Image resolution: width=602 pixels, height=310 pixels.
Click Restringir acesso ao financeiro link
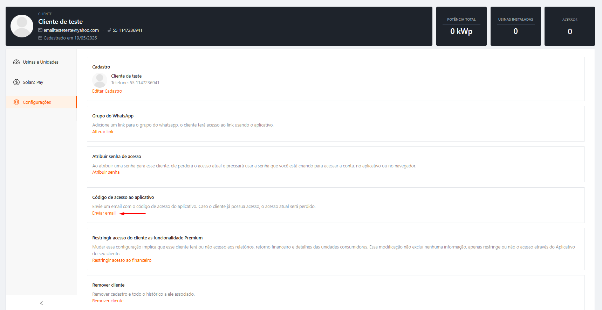point(122,260)
